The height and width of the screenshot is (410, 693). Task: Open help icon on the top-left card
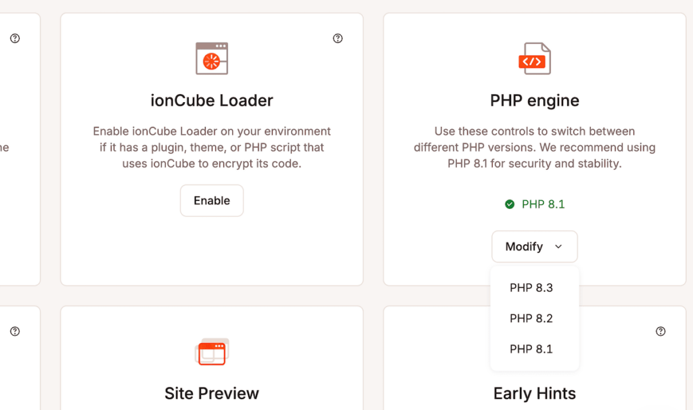(x=15, y=39)
